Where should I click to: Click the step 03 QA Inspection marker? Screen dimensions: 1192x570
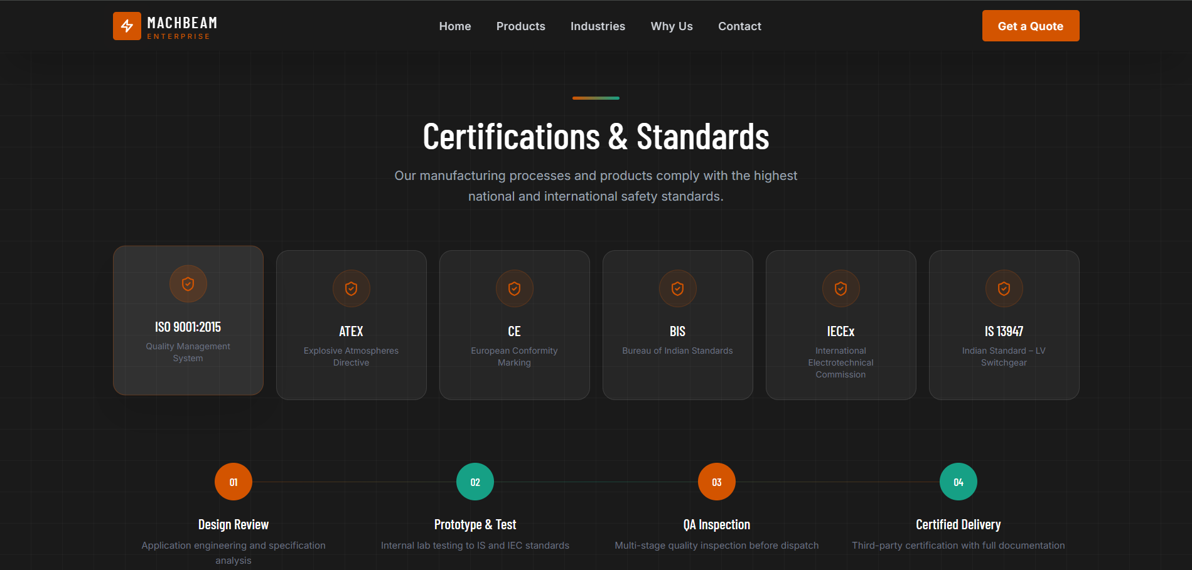[x=717, y=482]
